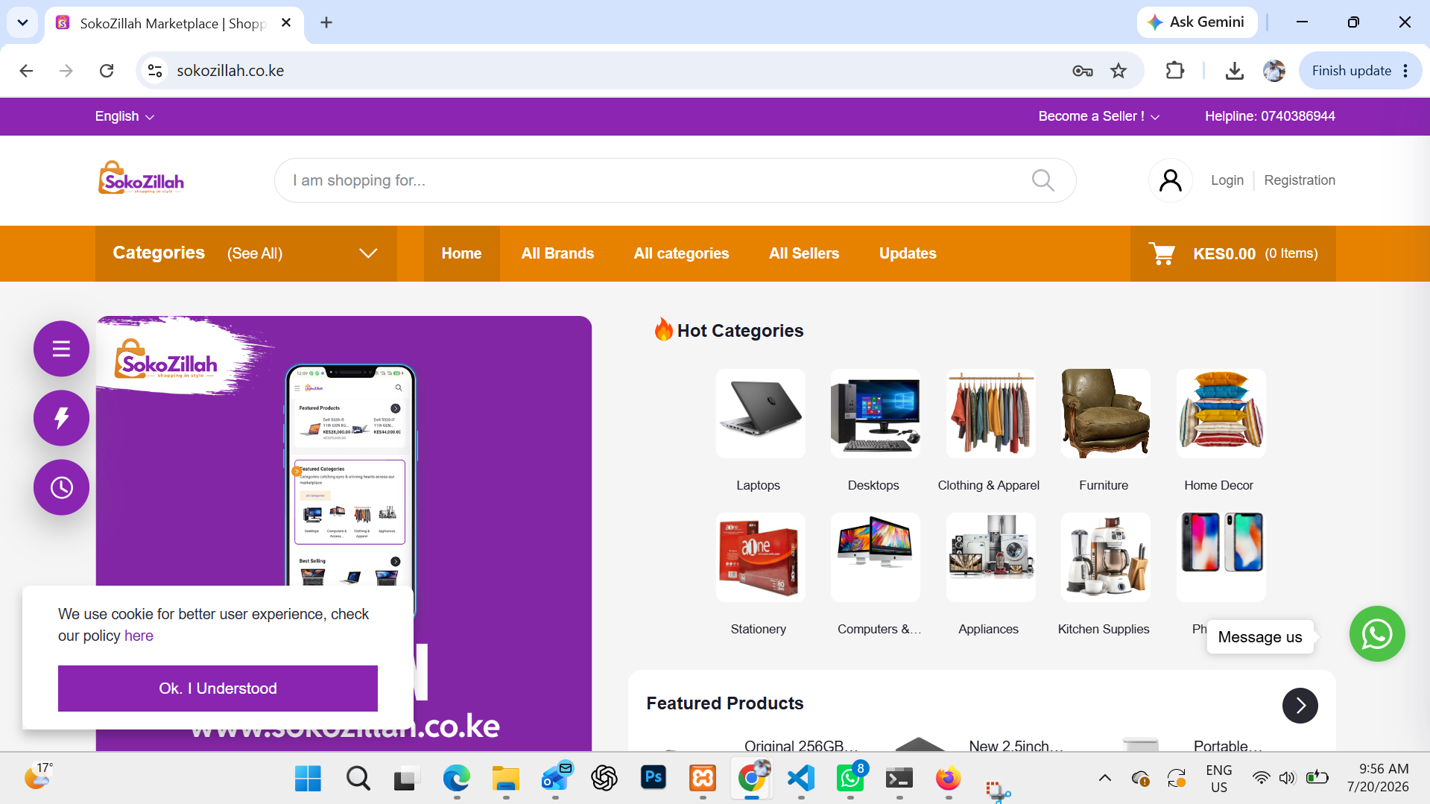The image size is (1430, 804).
Task: Open Photoshop from taskbar
Action: tap(654, 778)
